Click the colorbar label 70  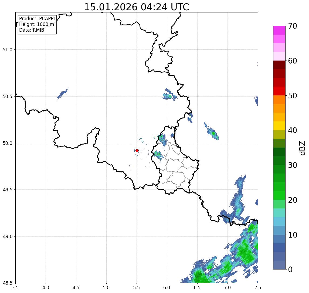(293, 26)
